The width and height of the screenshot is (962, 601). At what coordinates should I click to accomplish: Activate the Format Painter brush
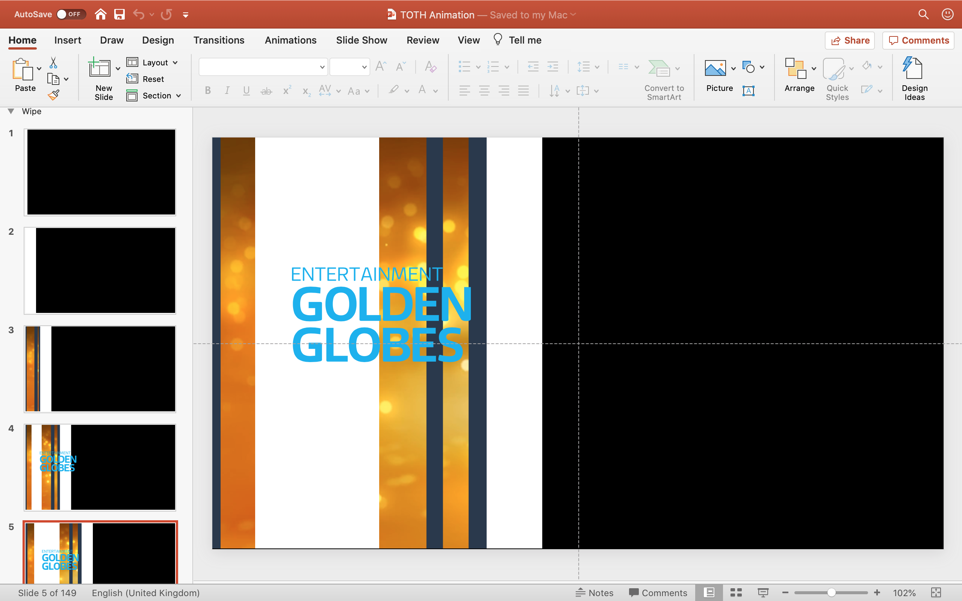pyautogui.click(x=54, y=95)
